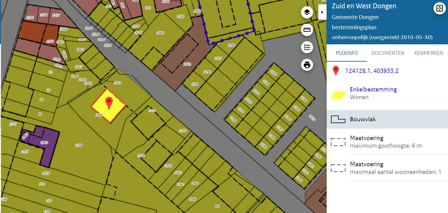
Task: Click parcel number 2469 on map
Action: tap(99, 115)
